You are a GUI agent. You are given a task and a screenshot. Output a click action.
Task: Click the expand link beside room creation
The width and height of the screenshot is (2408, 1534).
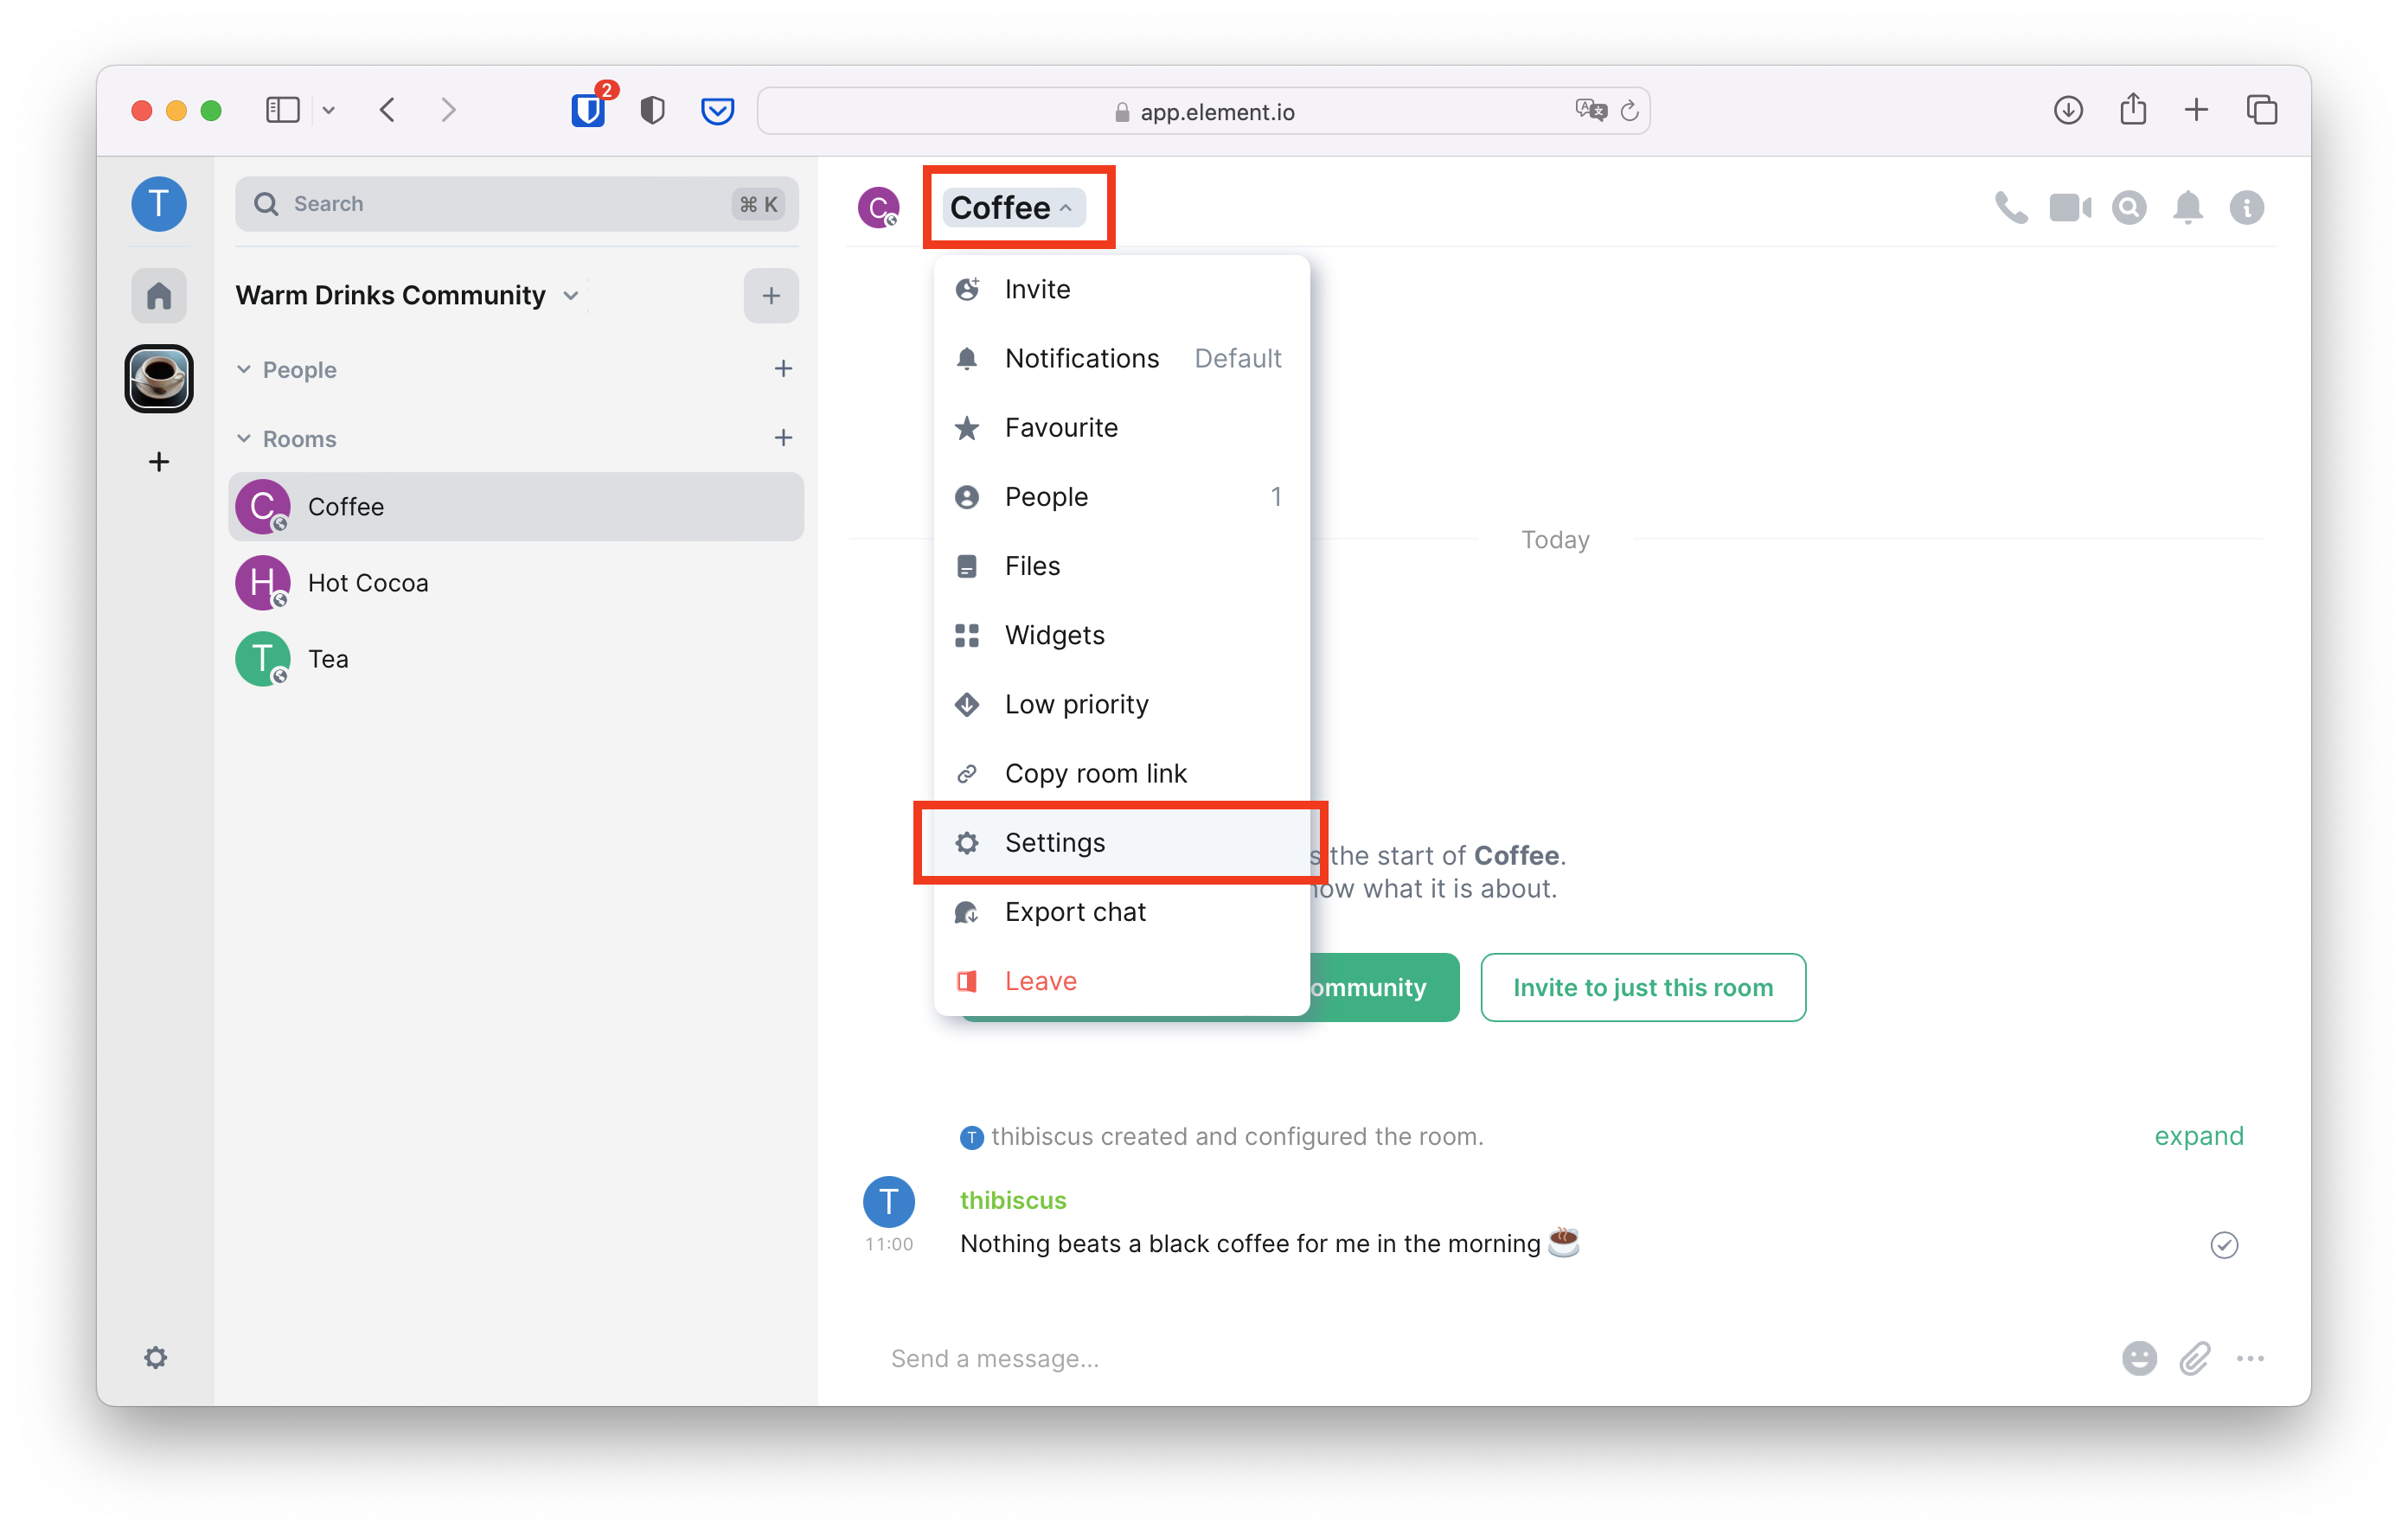2198,1136
